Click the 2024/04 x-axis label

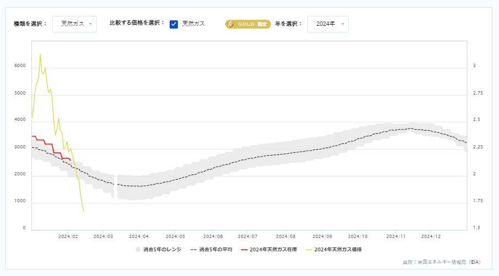139,236
